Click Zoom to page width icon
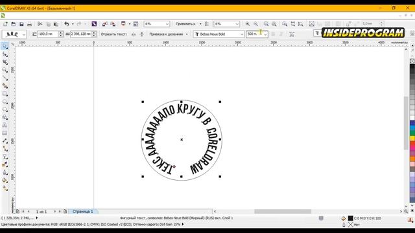Screen dimensions: 415x233 point(292,24)
